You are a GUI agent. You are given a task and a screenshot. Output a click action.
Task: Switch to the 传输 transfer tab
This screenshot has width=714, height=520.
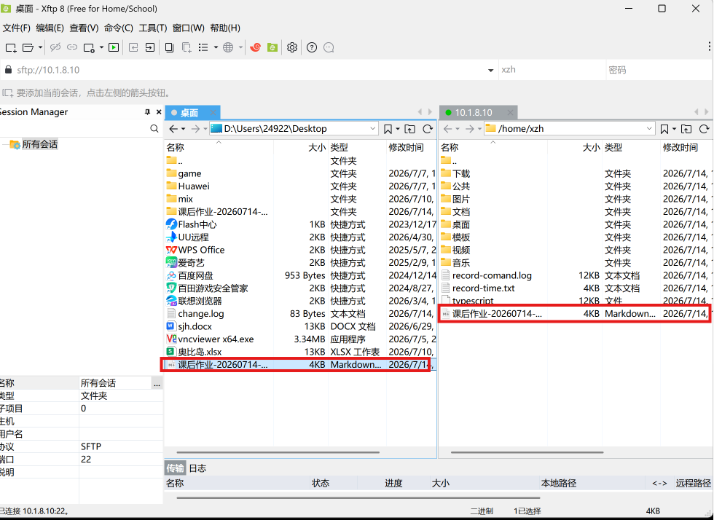tap(175, 468)
